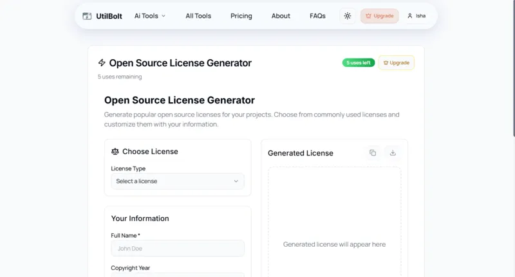Open the Pricing page
The width and height of the screenshot is (515, 277).
[241, 15]
